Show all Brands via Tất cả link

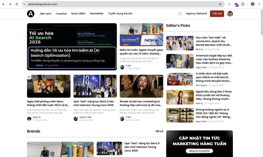pos(159,131)
